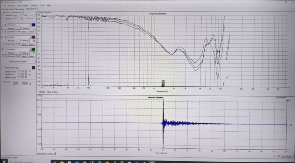
Task: Click the 'Frequency Response' chart title
Action: 157,14
